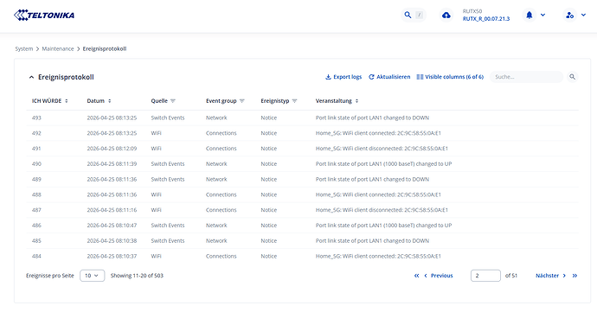Click date 2026-04-25 08:12:09

tap(112, 149)
